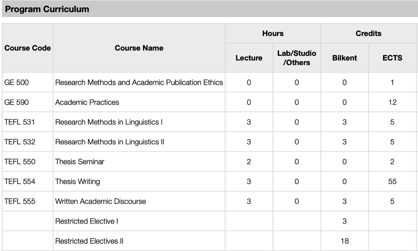Screen dimensions: 418x251
Task: Select TEFL 550 course code
Action: (x=20, y=162)
